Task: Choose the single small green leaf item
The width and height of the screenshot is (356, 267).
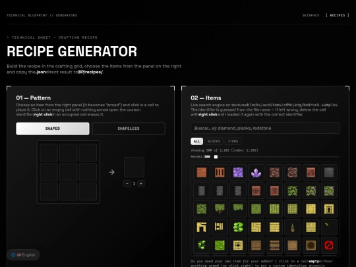Action: tap(329, 227)
